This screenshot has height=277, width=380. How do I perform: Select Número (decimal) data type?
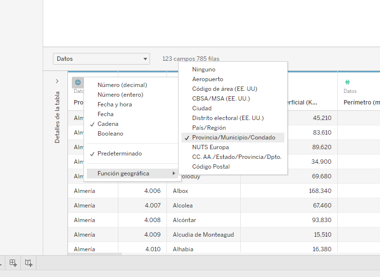pyautogui.click(x=122, y=85)
